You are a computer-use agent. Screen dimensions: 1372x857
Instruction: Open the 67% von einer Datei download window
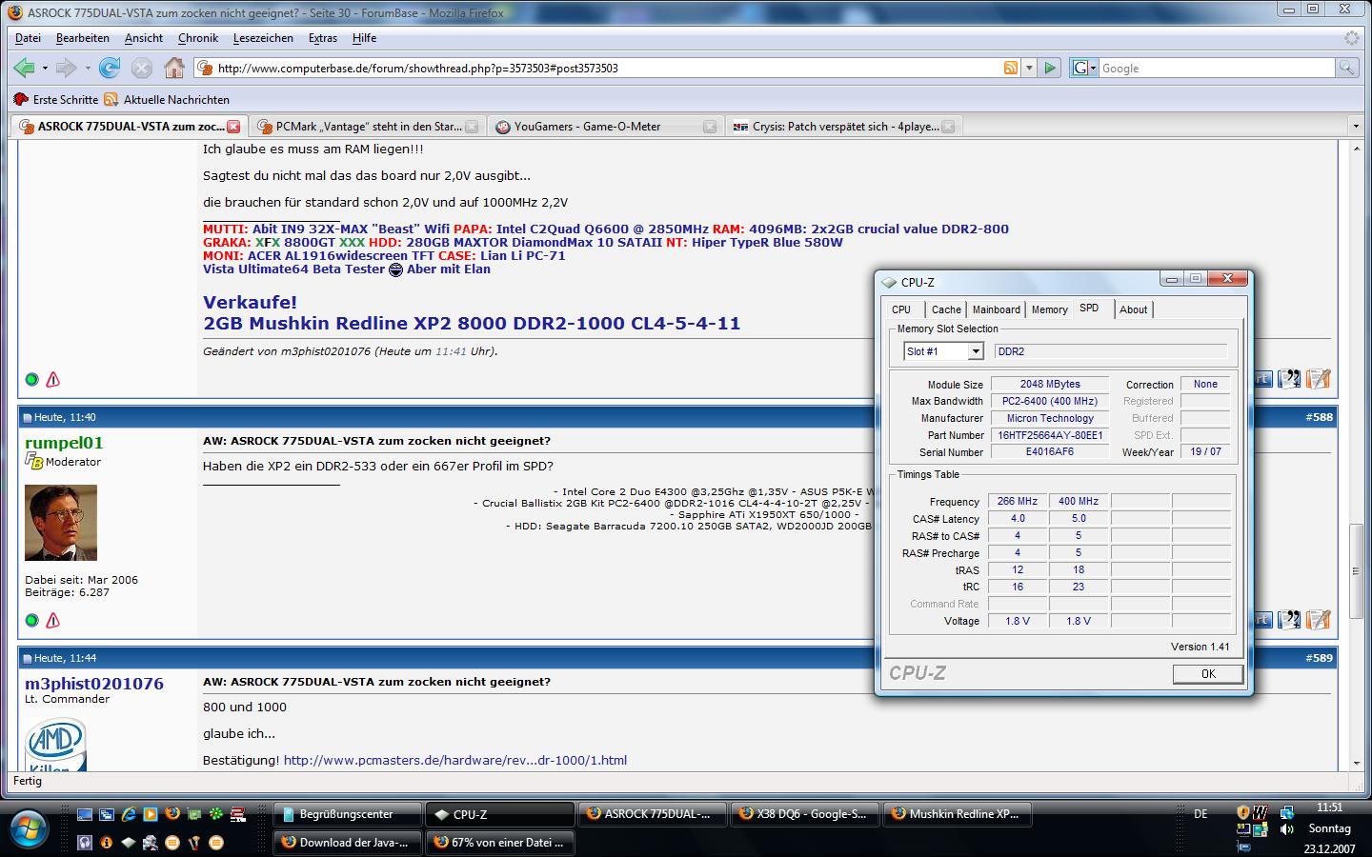coord(500,843)
